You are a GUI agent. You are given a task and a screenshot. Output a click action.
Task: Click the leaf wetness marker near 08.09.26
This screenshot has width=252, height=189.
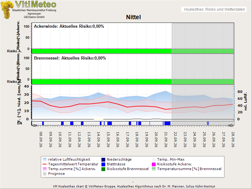point(43,123)
